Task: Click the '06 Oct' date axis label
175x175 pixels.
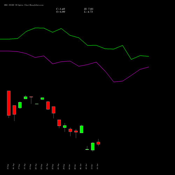Action: tap(80, 167)
